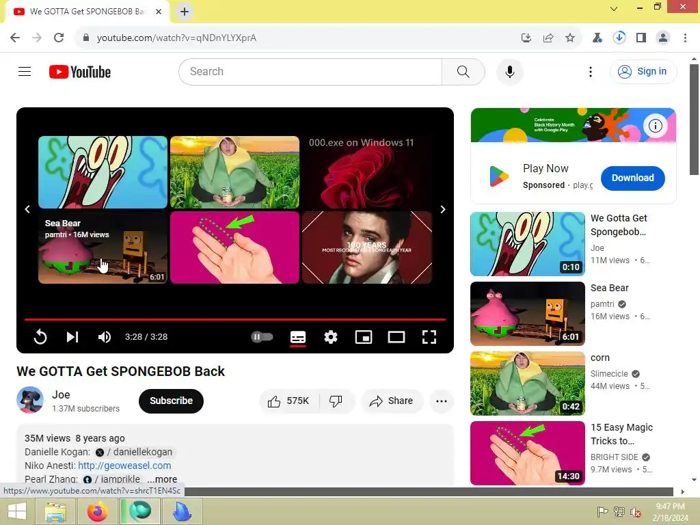Select the We GOTTA Get SPONGEBOB tab

(x=87, y=12)
